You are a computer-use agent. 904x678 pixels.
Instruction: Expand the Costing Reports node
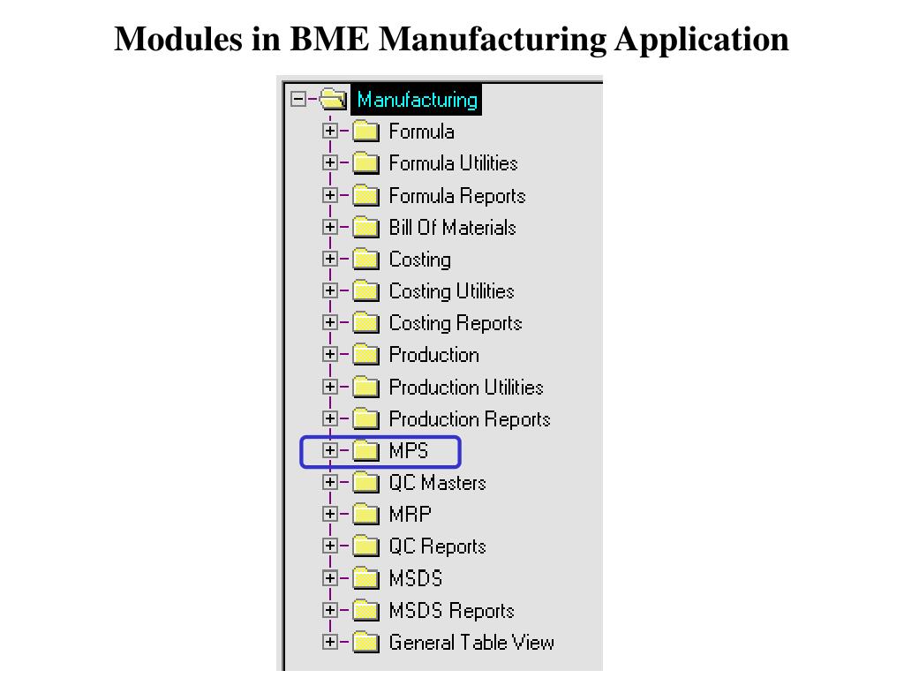pos(330,322)
